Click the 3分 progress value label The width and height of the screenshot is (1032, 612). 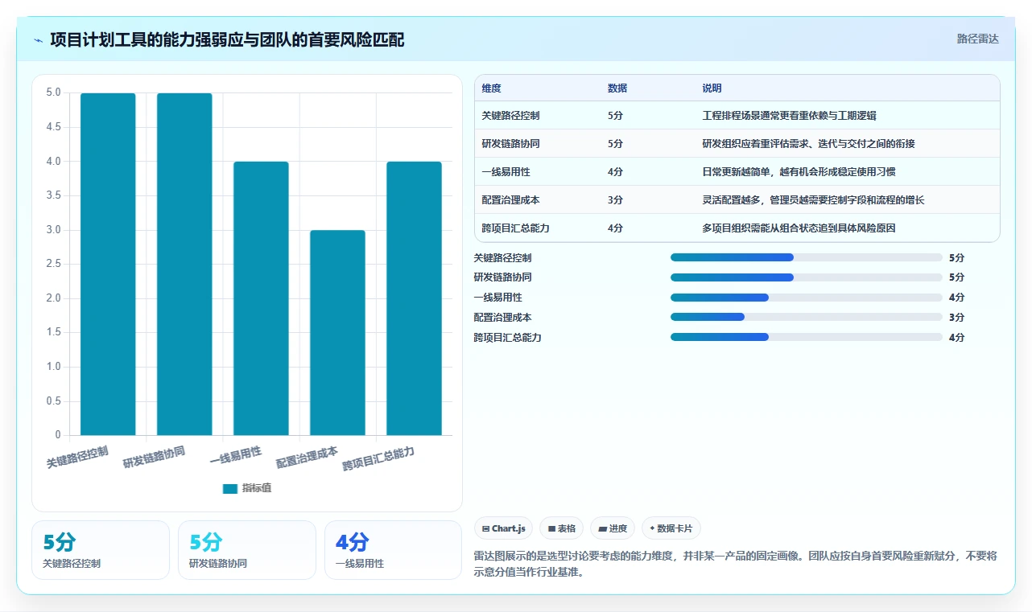tap(956, 317)
